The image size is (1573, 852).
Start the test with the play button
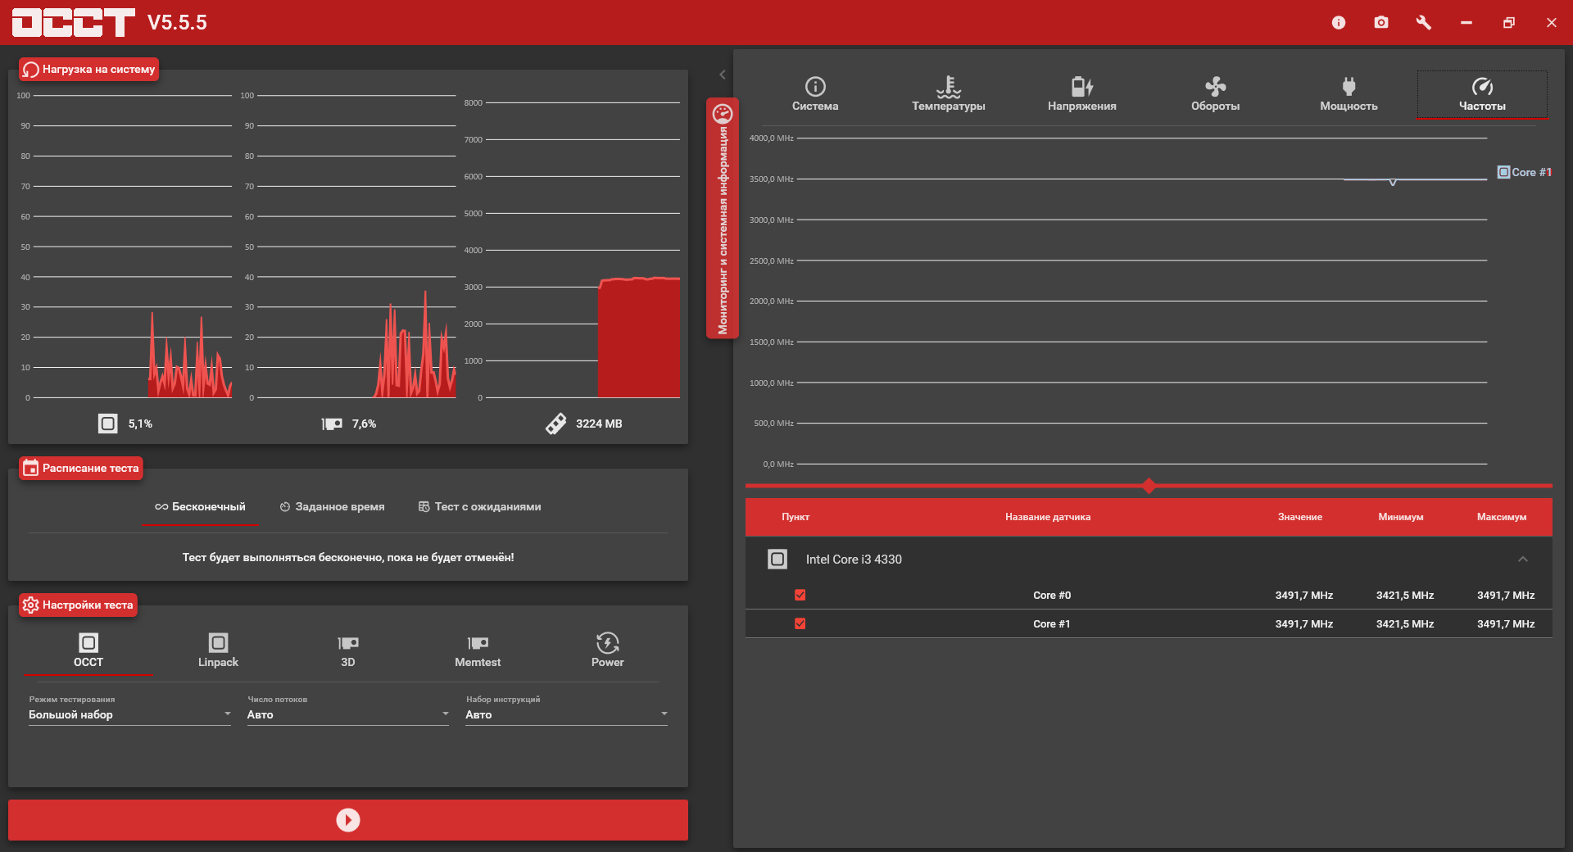[x=348, y=820]
